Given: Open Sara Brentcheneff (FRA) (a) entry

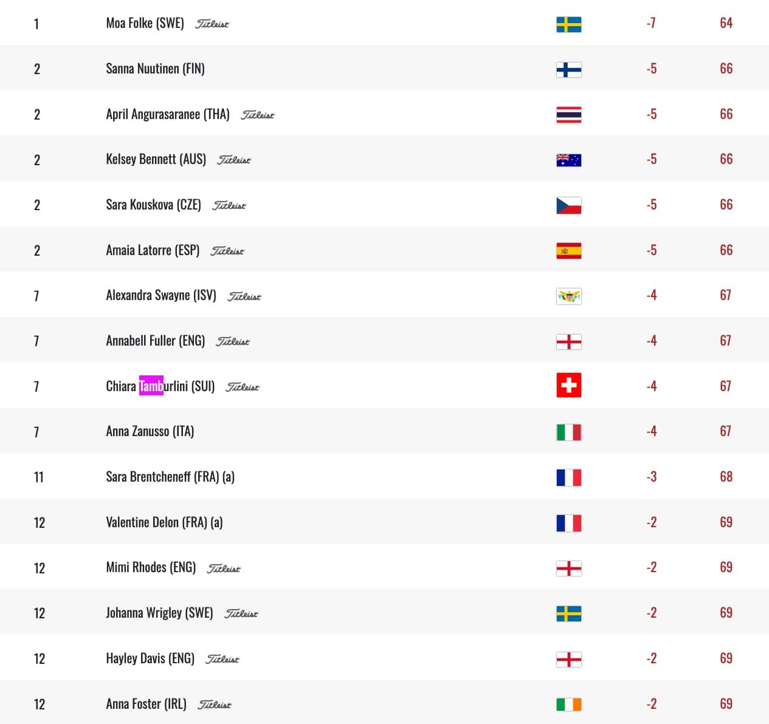Looking at the screenshot, I should [170, 477].
